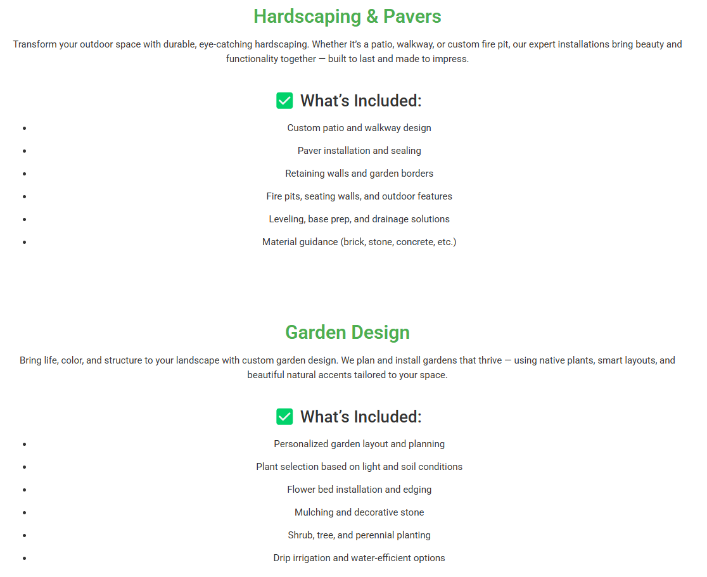
Task: Click Personalized garden layout and planning item
Action: (359, 444)
